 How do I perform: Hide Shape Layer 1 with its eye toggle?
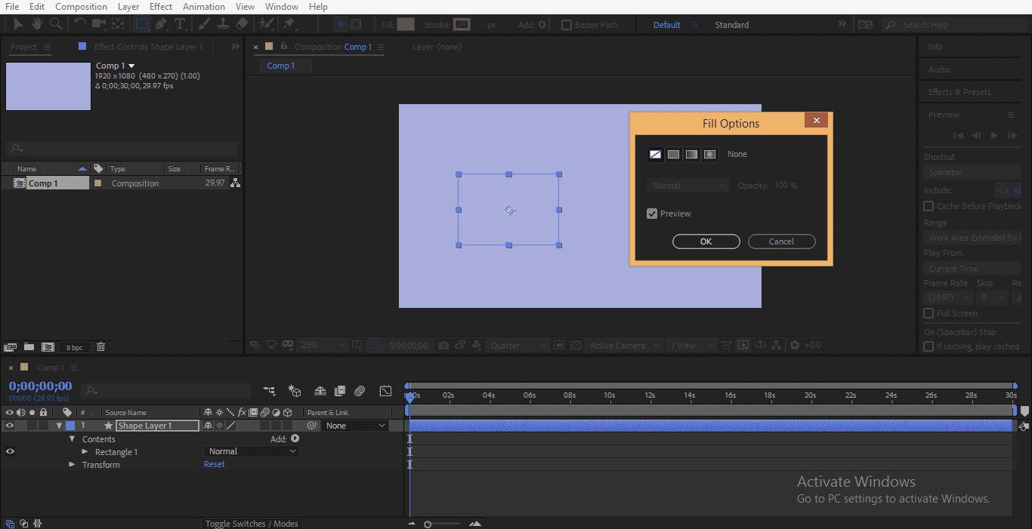[x=9, y=425]
